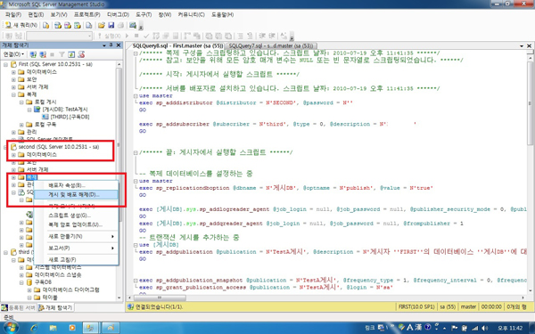Screen dimensions: 535x334
Task: Expand 데이터베이스 under second server
Action: pyautogui.click(x=13, y=155)
